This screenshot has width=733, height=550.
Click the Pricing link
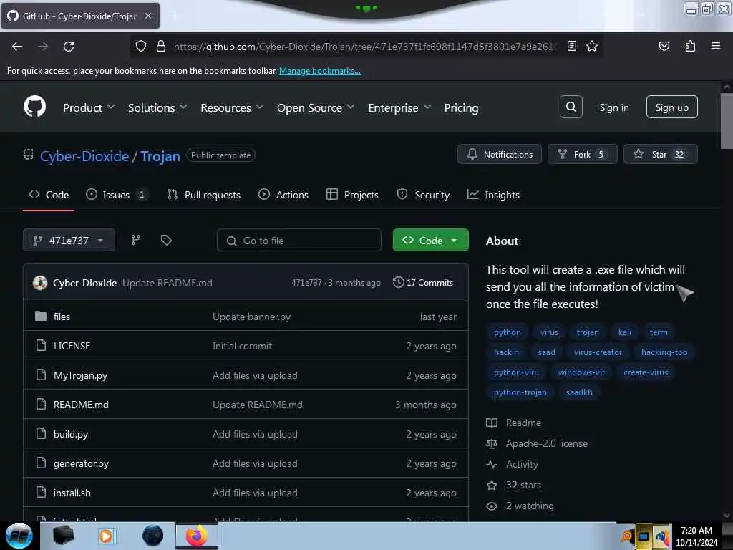coord(461,107)
